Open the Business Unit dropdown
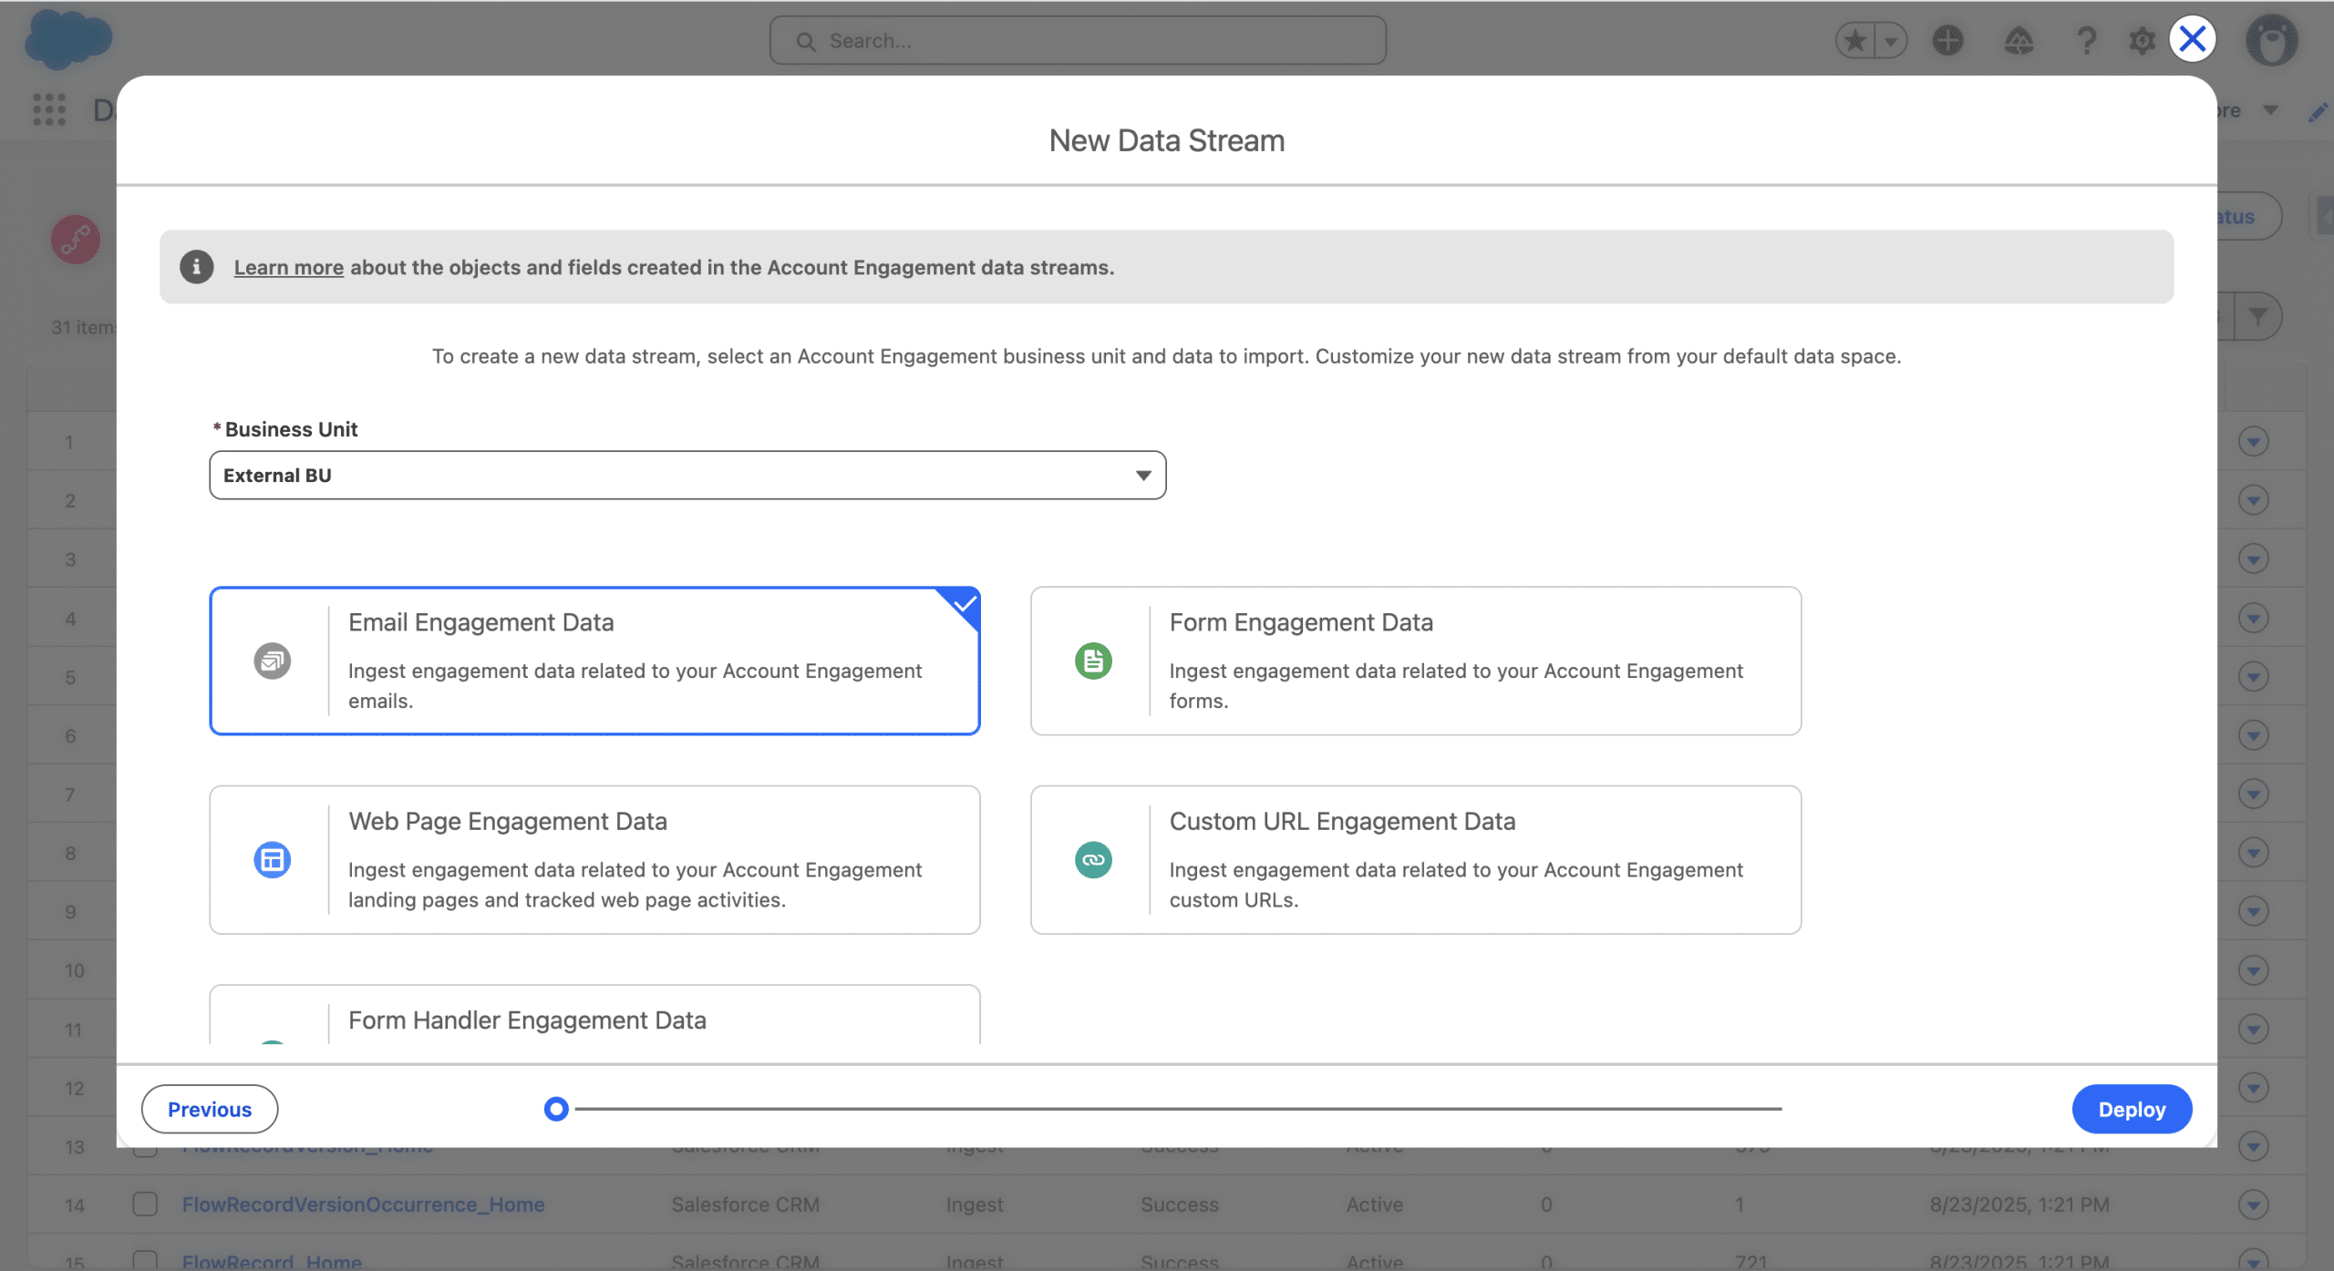2334x1271 pixels. (x=687, y=475)
